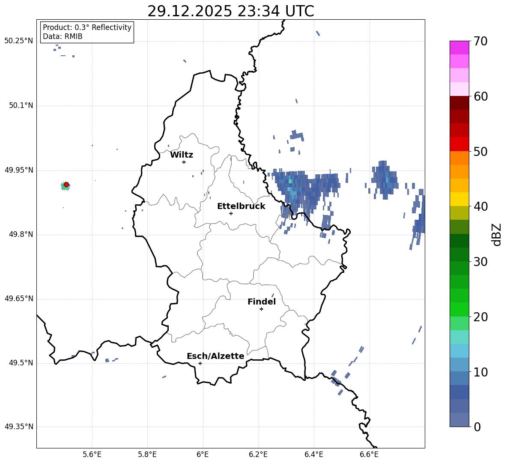Click the Ettelbruck station cross marker
The width and height of the screenshot is (507, 463).
(231, 213)
